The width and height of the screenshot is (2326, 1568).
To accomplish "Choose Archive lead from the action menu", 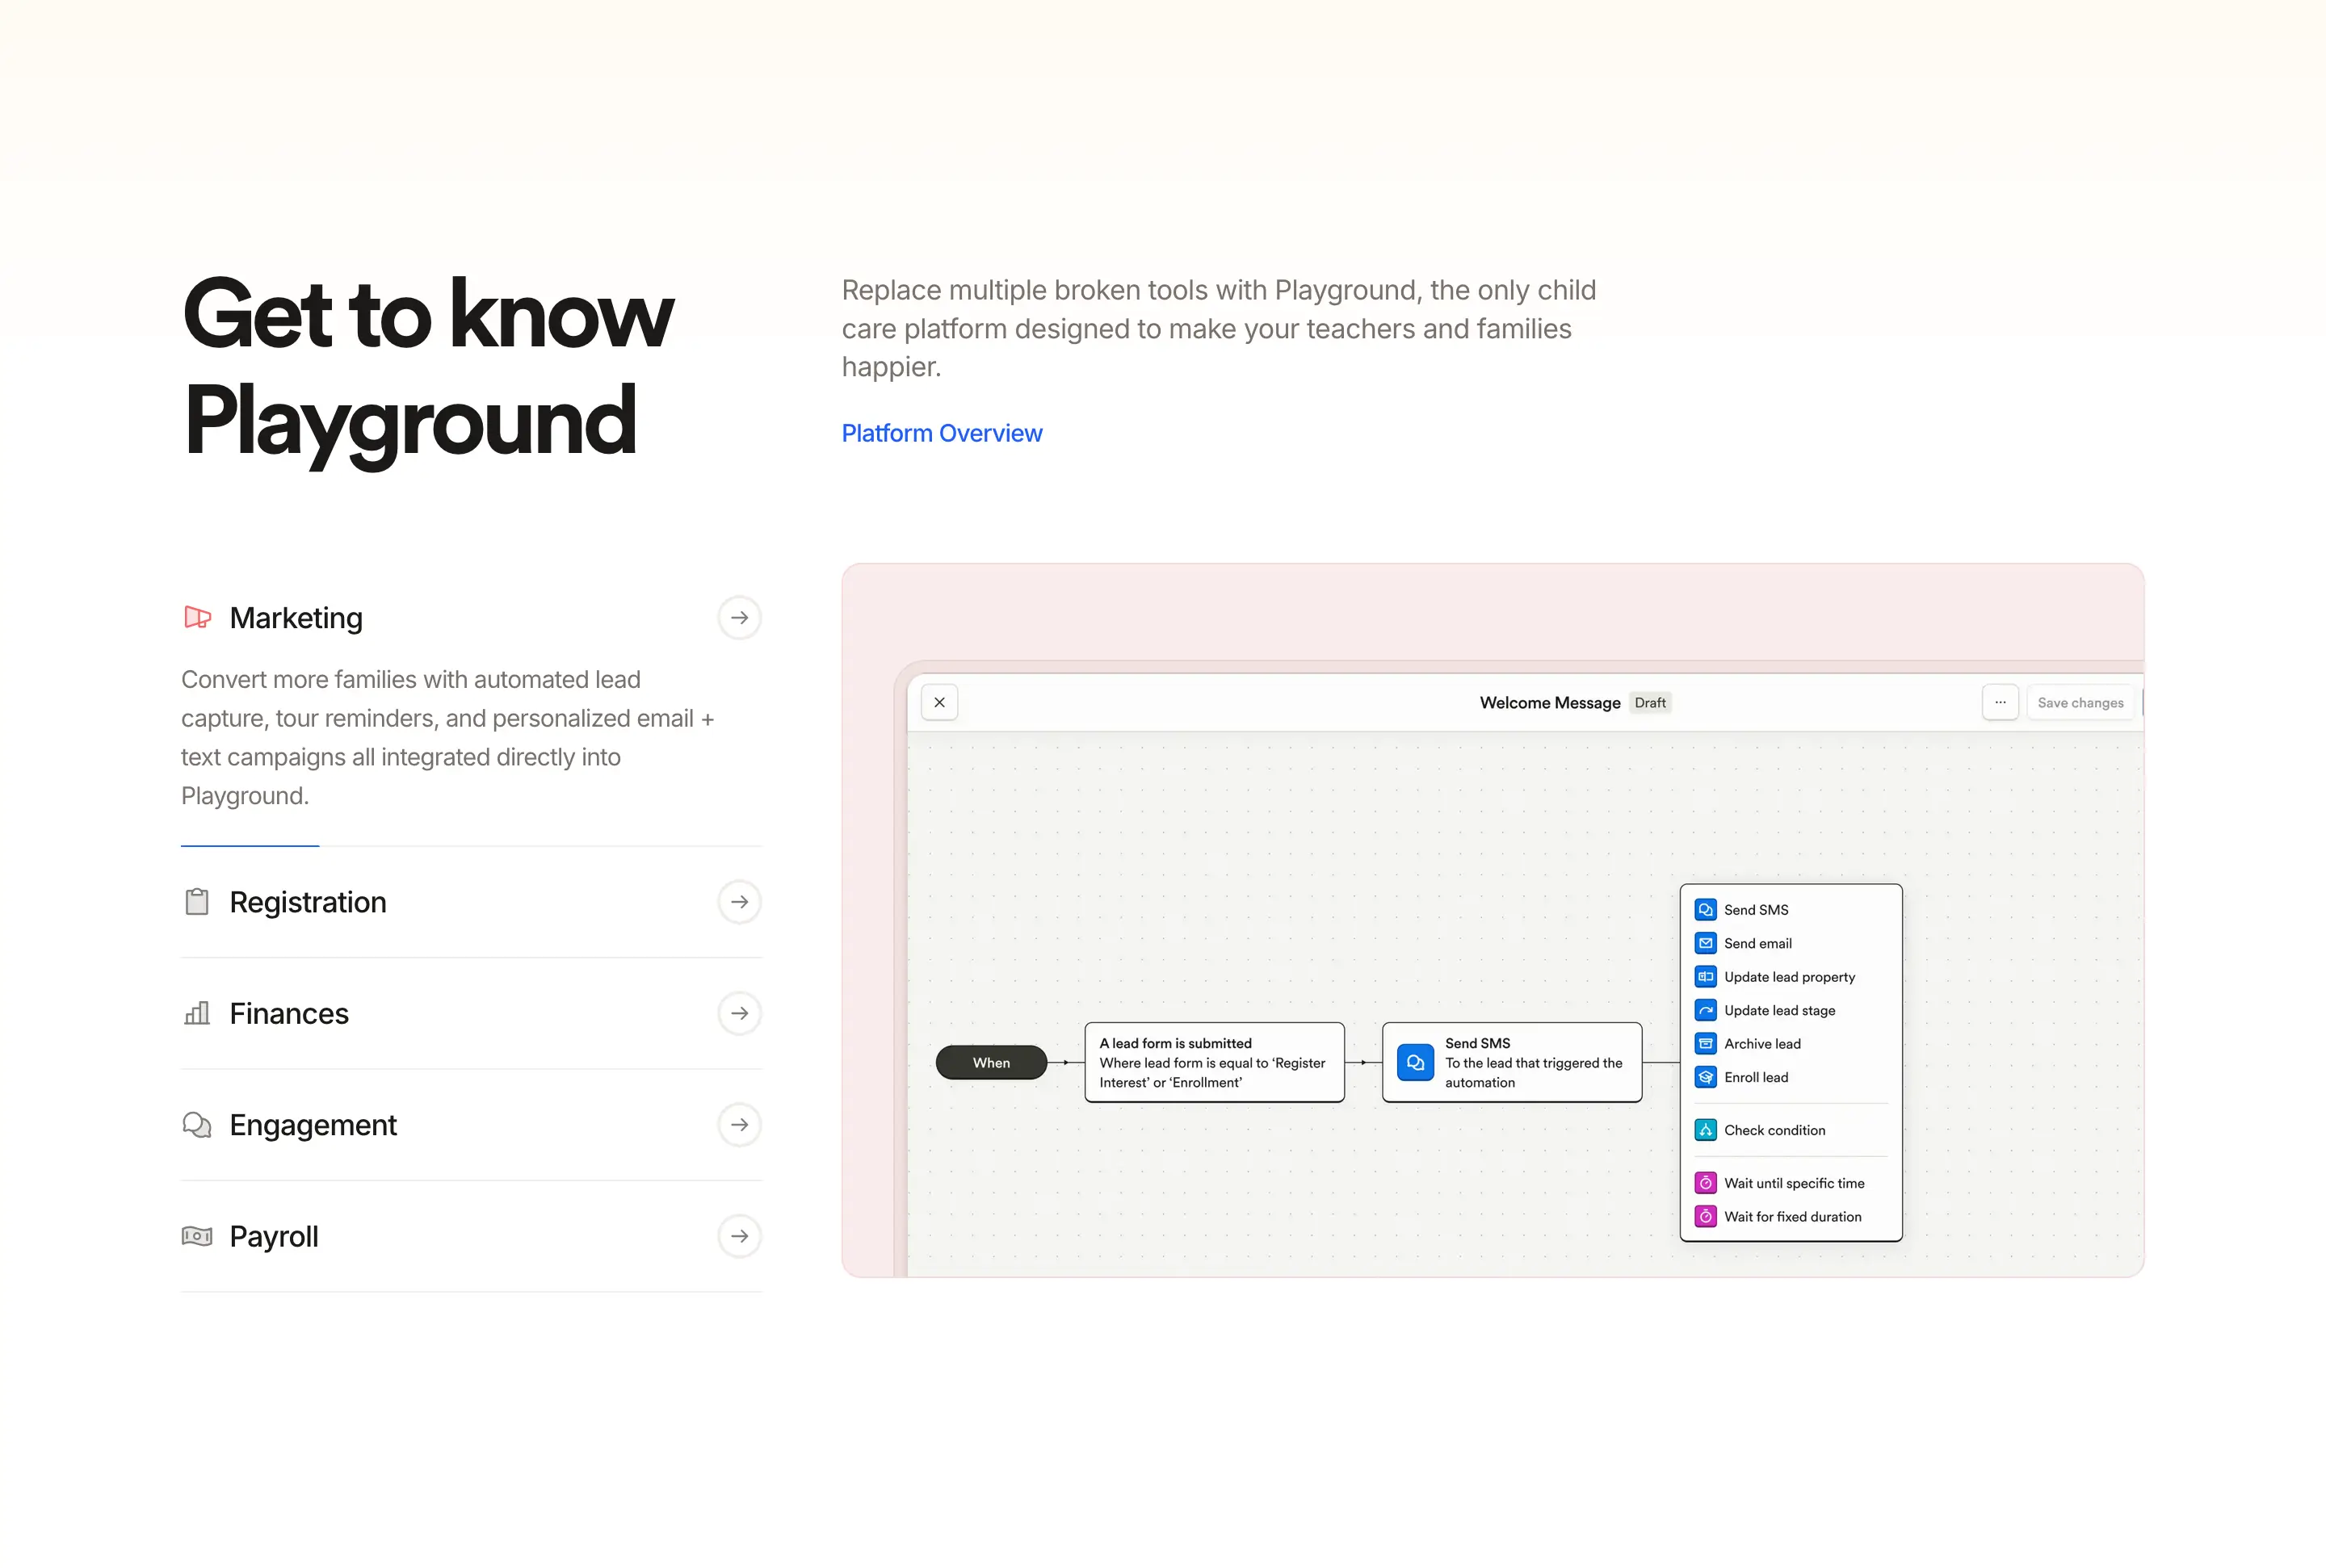I will 1790,1044.
